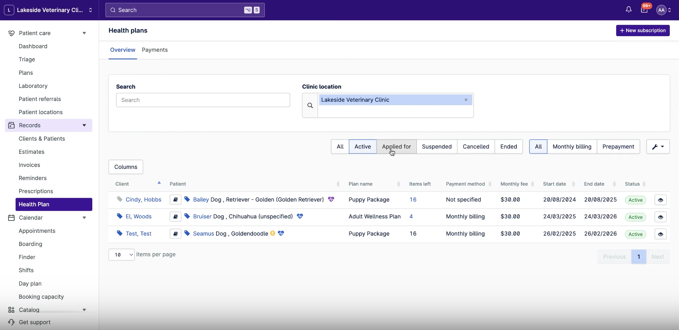Viewport: 679px width, 330px height.
Task: Create a New subscription
Action: coord(643,30)
